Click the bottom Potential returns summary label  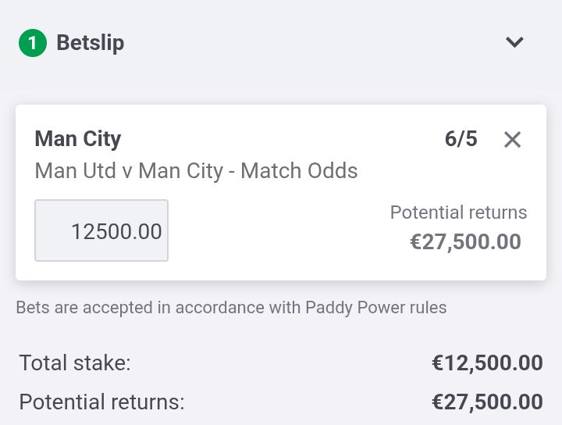(101, 402)
